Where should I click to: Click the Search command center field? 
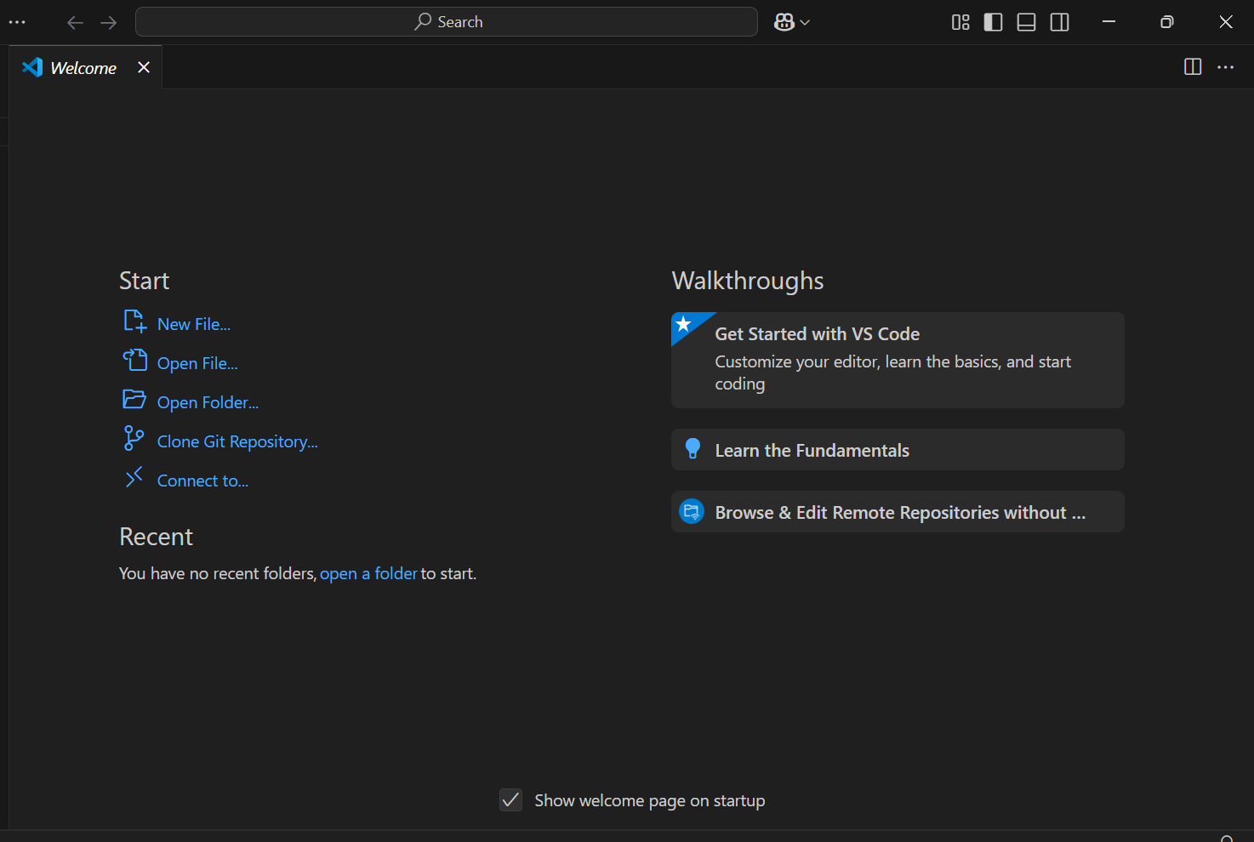point(447,22)
